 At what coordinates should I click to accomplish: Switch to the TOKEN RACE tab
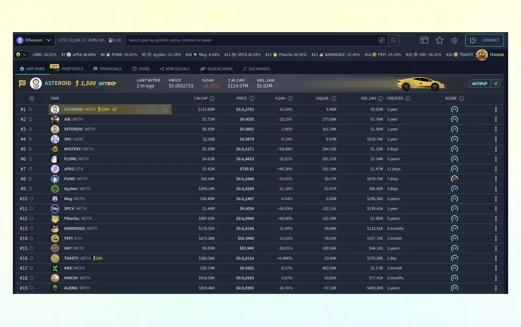point(108,69)
